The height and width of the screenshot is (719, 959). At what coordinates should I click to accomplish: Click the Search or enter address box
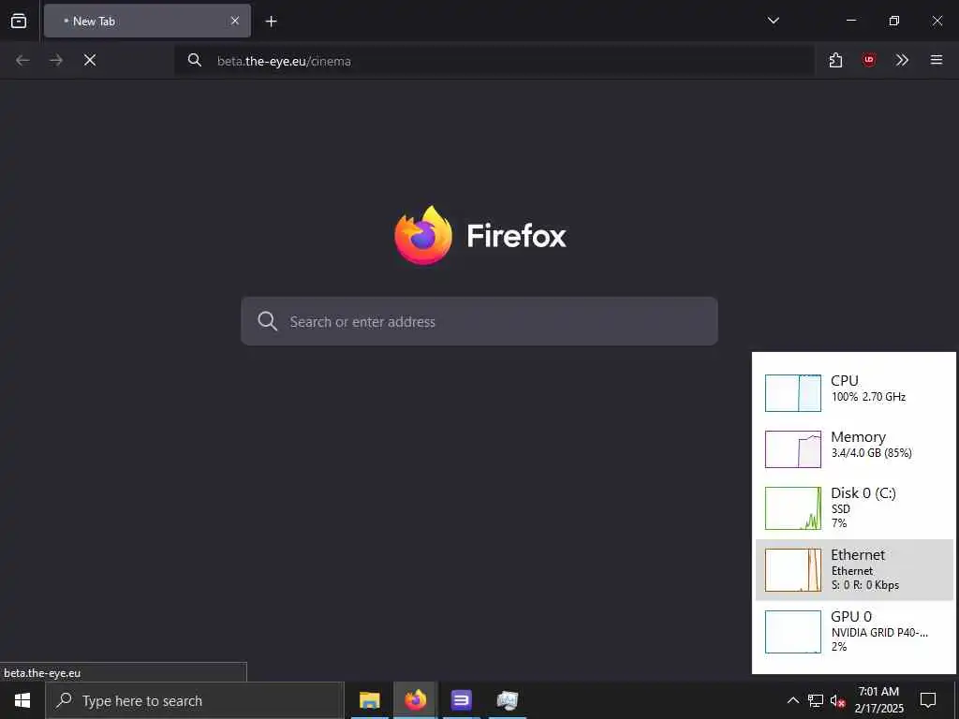click(x=479, y=321)
